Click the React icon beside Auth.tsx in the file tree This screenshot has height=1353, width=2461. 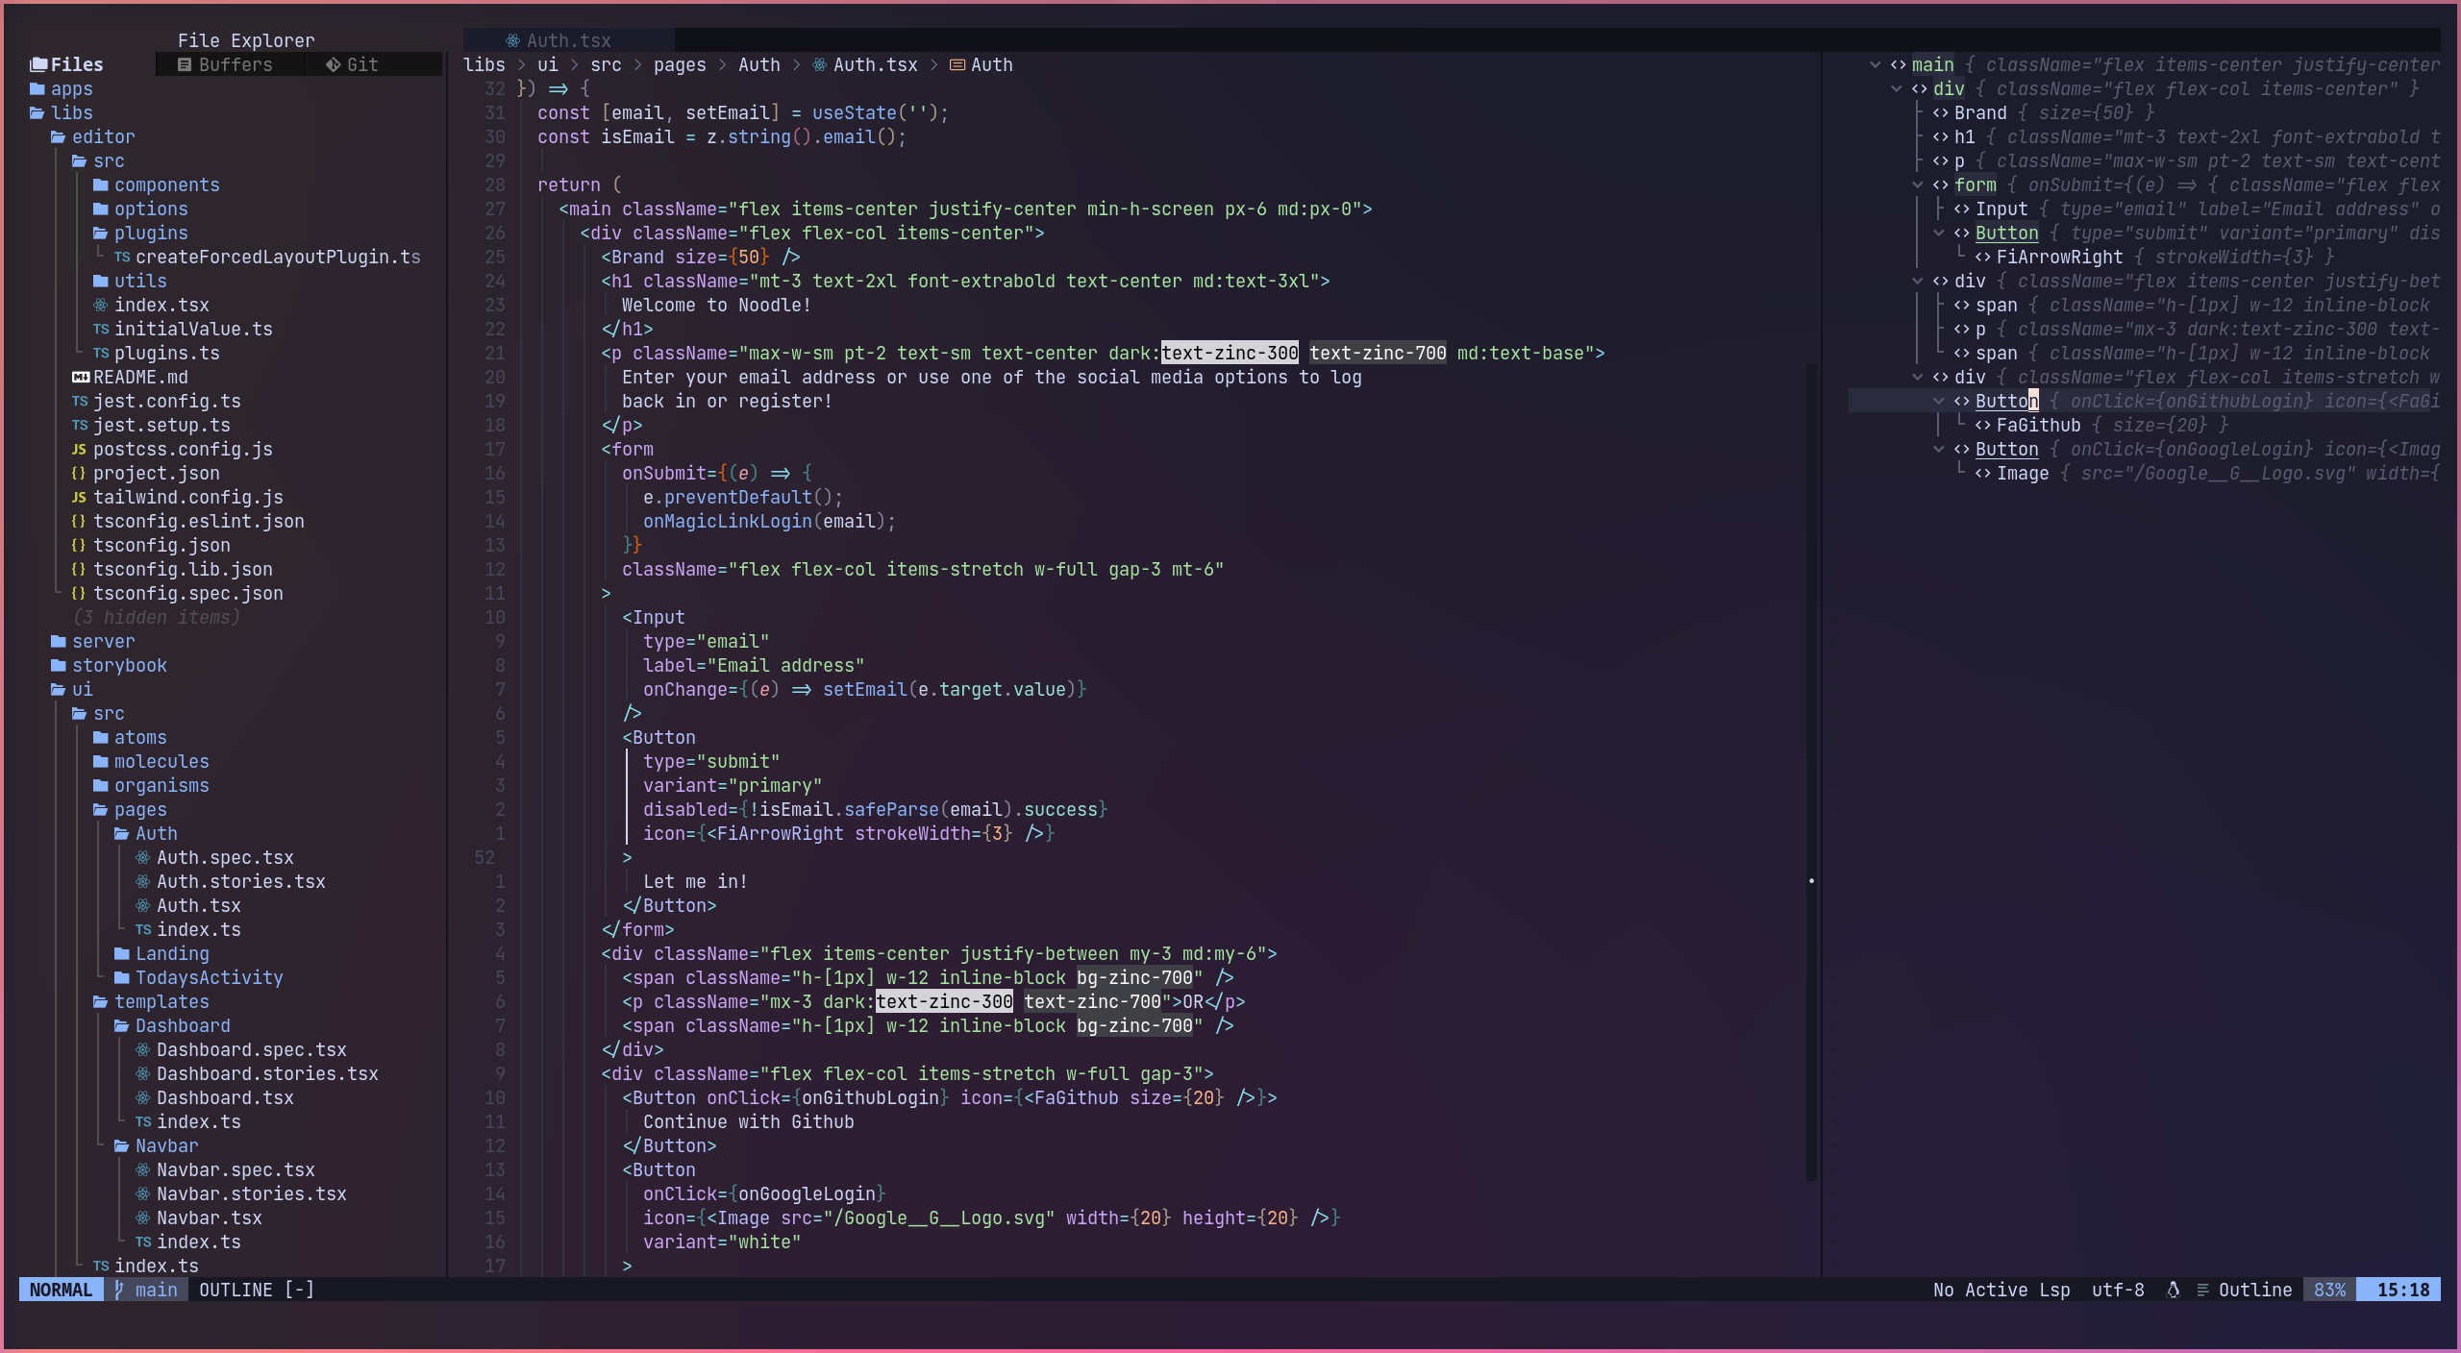(142, 905)
